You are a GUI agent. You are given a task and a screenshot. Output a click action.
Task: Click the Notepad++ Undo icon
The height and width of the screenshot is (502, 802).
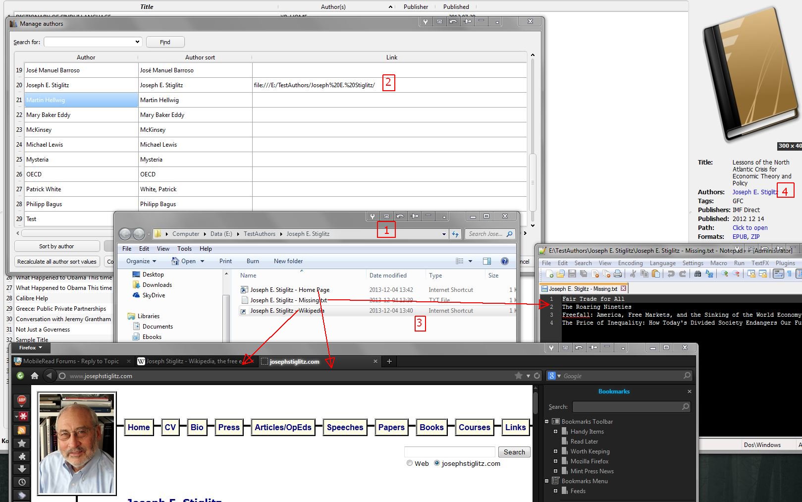pyautogui.click(x=671, y=274)
